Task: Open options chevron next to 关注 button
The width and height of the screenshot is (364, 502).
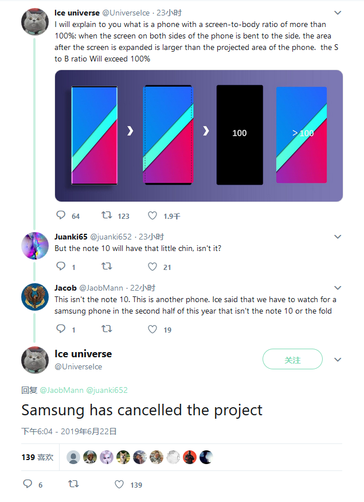Action: pos(338,360)
